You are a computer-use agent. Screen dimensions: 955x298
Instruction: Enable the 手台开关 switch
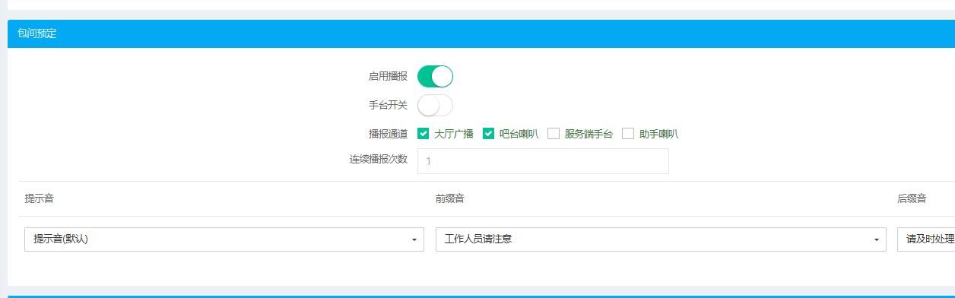pos(435,105)
